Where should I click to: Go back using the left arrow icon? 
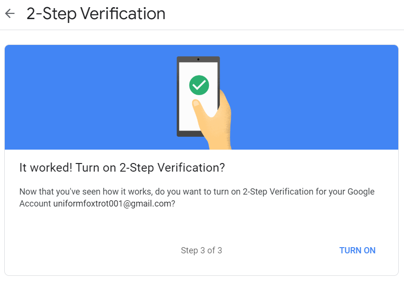[x=10, y=13]
